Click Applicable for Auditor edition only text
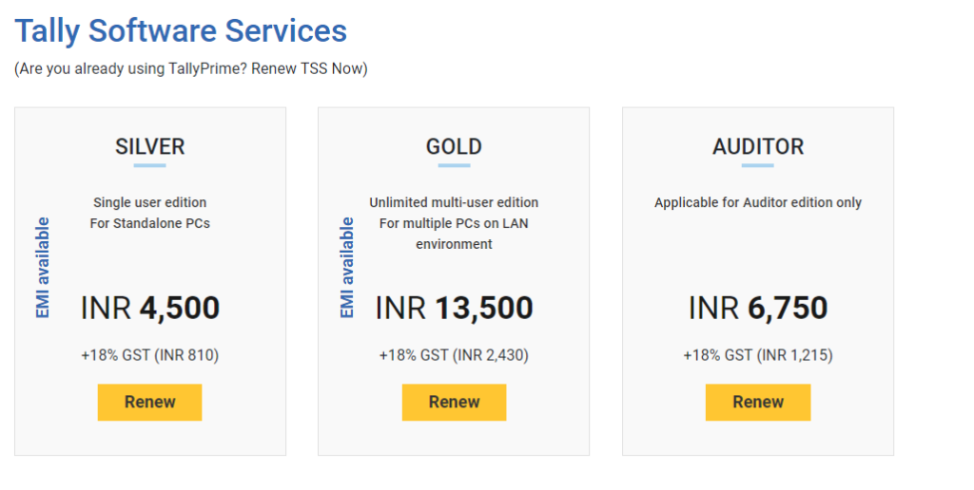 click(x=758, y=202)
